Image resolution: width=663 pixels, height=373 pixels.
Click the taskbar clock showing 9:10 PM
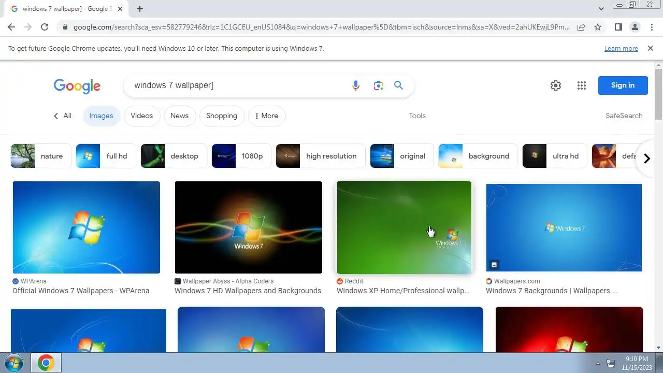click(x=637, y=363)
